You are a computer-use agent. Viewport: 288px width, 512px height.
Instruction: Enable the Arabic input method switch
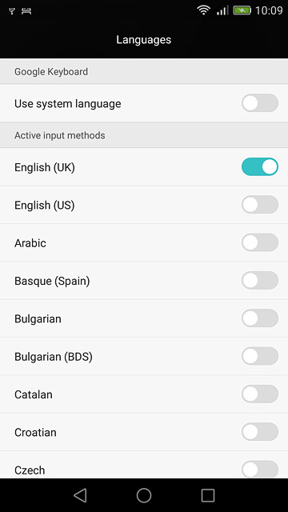[260, 242]
